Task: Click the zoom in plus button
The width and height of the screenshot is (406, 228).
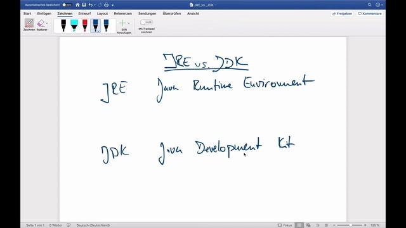Action: point(365,225)
